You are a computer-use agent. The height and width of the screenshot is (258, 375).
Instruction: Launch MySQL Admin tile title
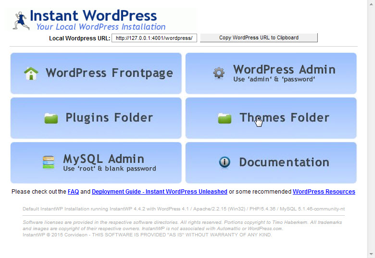coord(103,159)
